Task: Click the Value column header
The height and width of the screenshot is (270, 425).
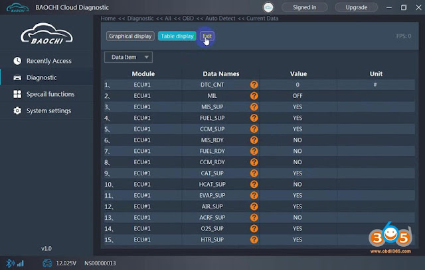Action: 298,73
